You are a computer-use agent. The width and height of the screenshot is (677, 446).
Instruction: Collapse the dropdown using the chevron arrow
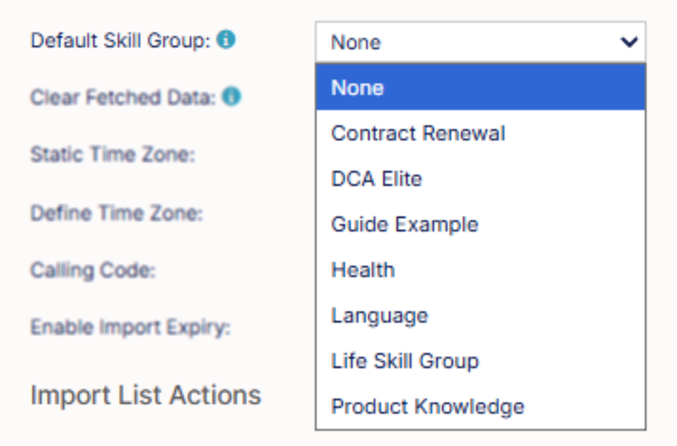pos(629,42)
